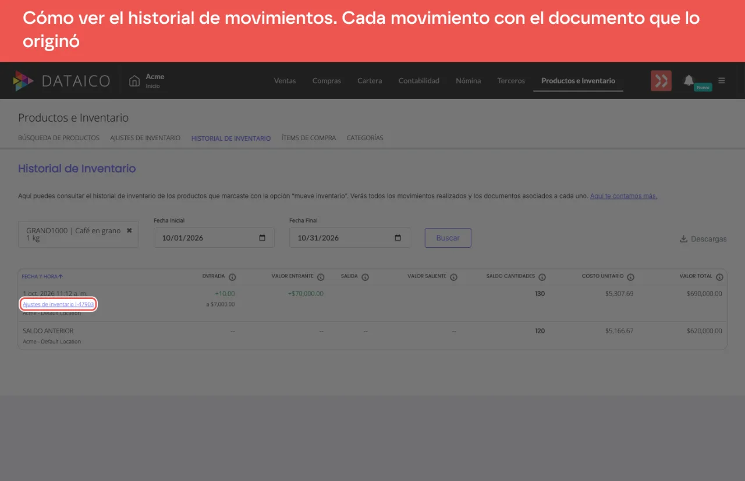
Task: Open the Cartera menu
Action: [x=370, y=81]
